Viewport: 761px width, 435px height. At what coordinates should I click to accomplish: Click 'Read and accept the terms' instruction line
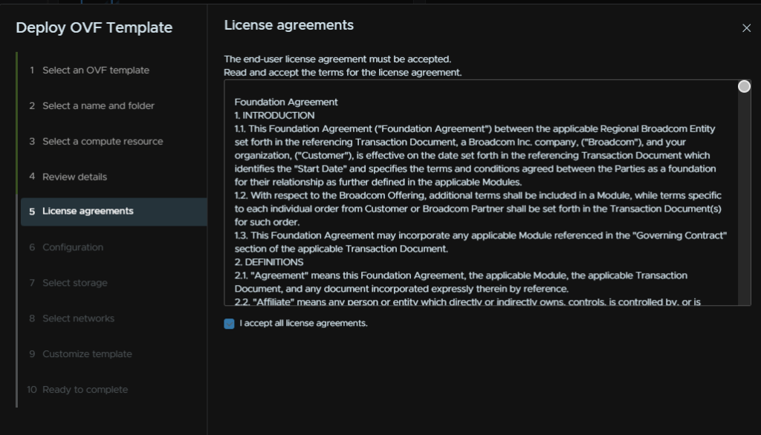pos(343,72)
